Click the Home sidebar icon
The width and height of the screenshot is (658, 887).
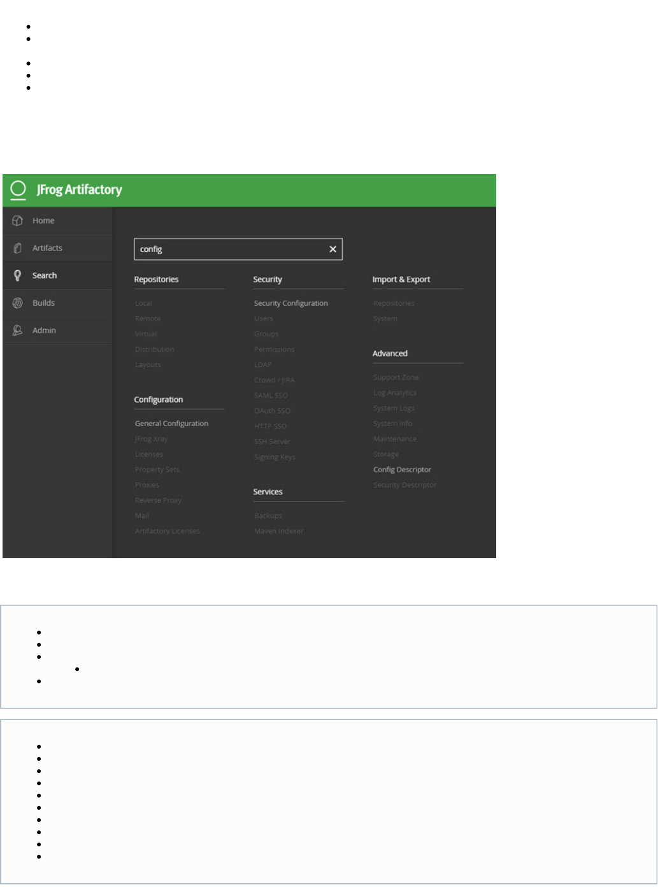[18, 220]
